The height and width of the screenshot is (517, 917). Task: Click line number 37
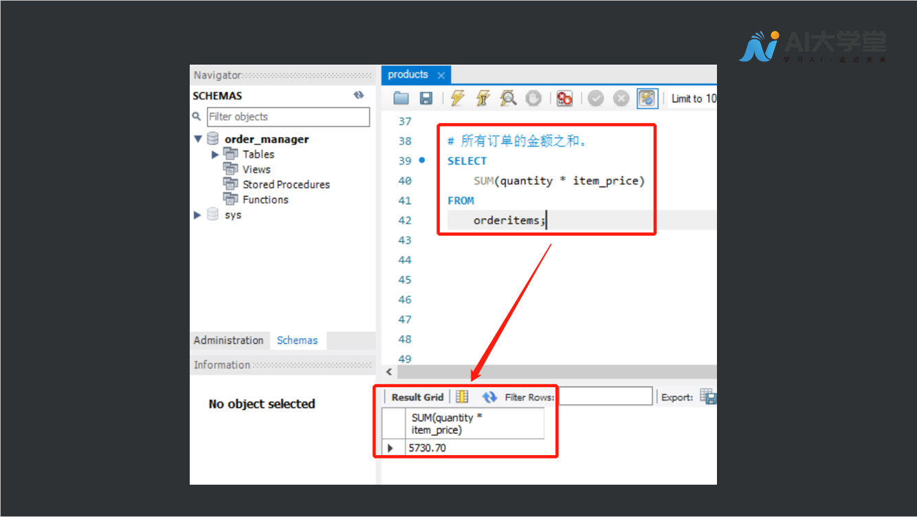405,122
